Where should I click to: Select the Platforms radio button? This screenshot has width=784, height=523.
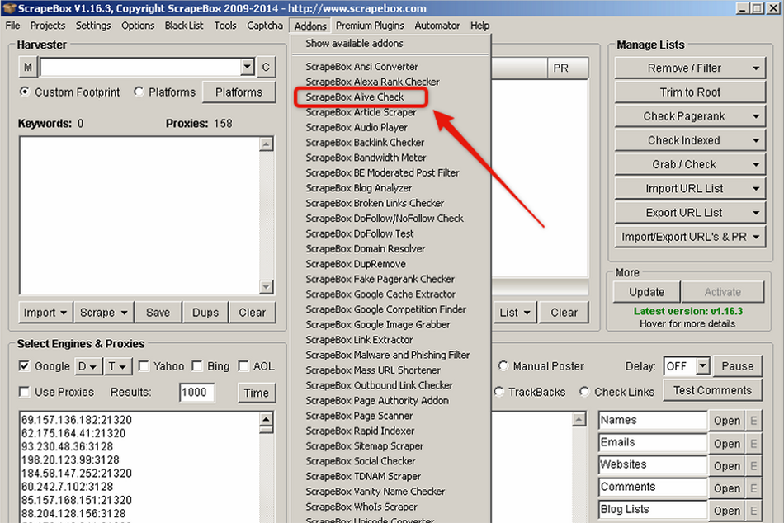pyautogui.click(x=139, y=92)
